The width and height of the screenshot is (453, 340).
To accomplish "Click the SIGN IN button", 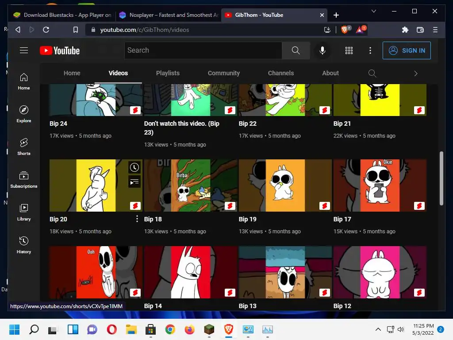I will click(407, 50).
